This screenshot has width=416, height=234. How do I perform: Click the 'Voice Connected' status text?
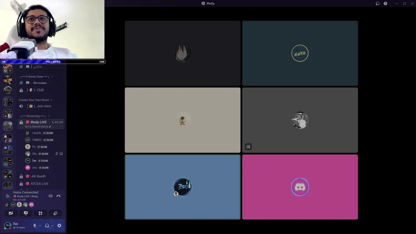(x=26, y=192)
